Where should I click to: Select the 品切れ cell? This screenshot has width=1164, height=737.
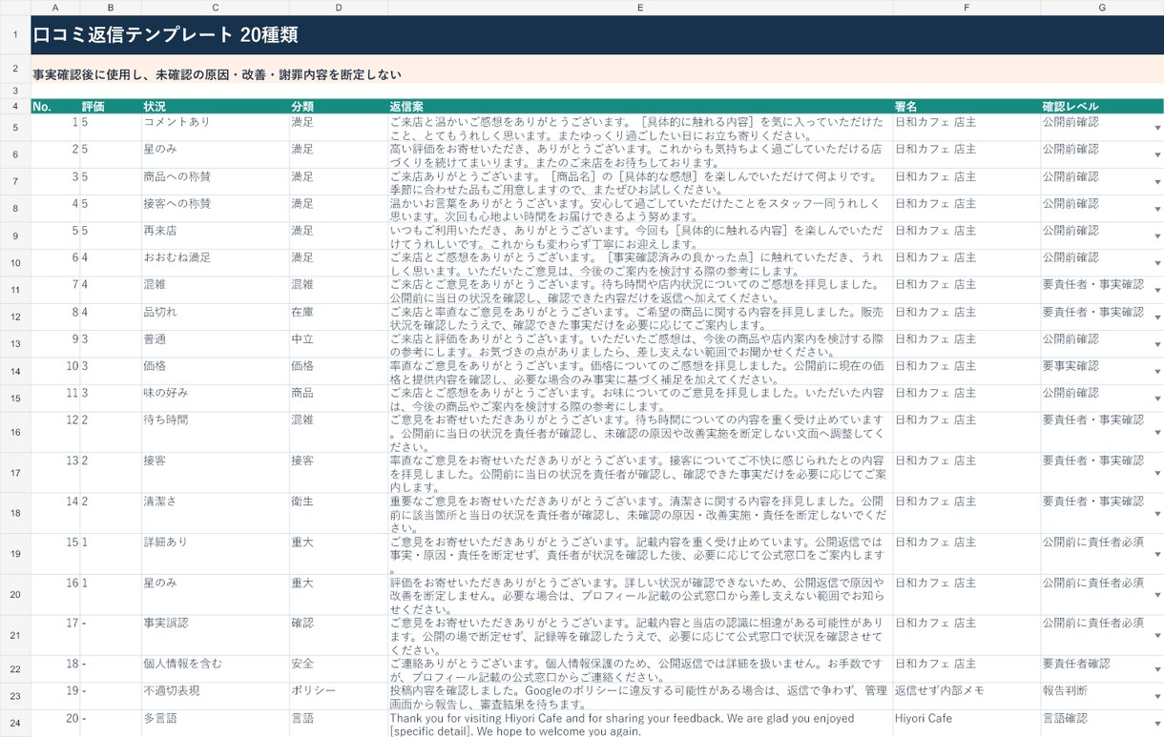[216, 317]
